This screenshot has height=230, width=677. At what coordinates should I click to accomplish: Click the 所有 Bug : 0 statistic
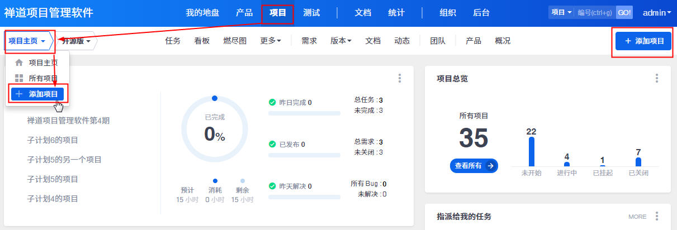[369, 184]
